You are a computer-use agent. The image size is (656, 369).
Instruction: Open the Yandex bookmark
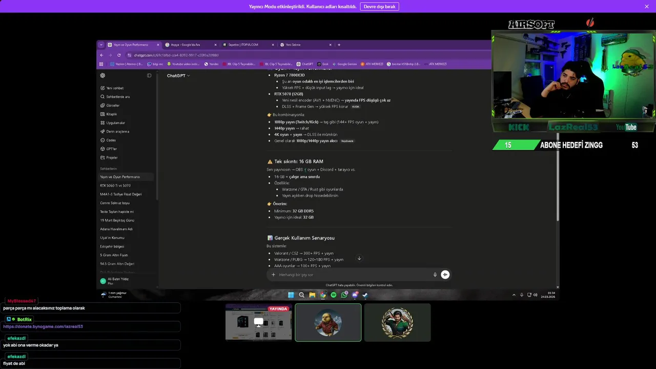tap(211, 64)
